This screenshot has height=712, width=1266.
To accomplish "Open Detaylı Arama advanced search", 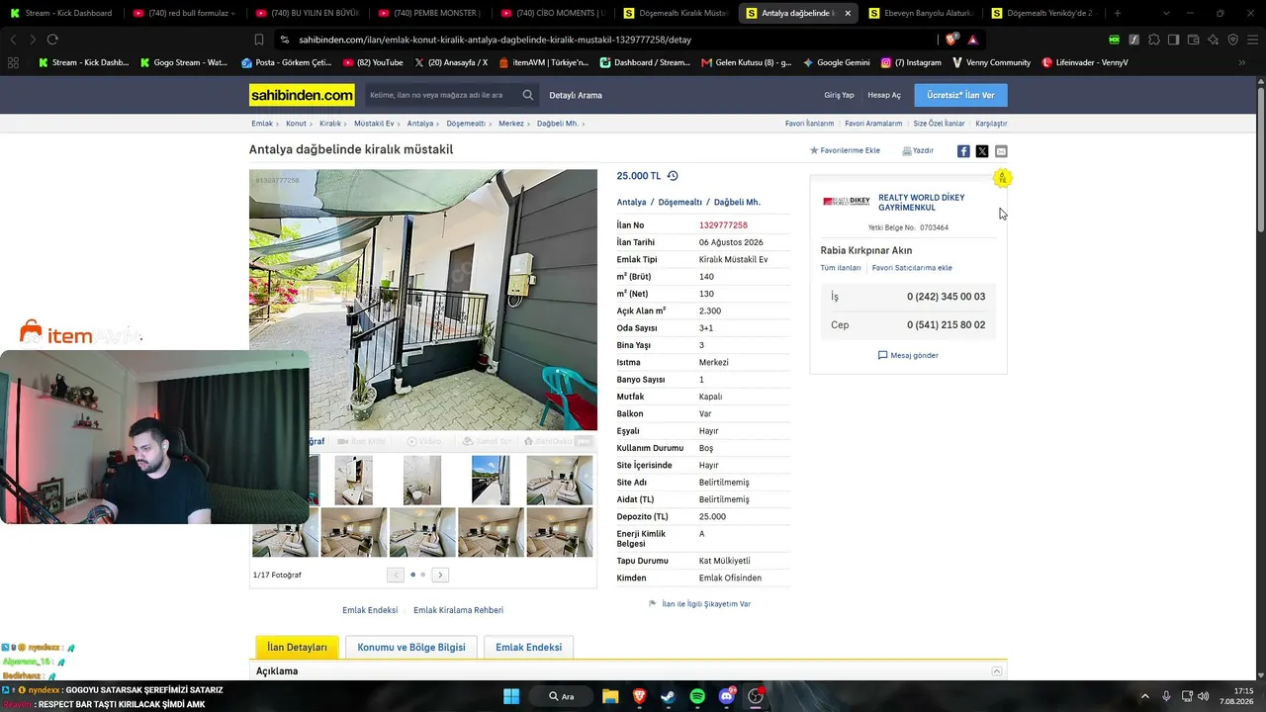I will [576, 95].
